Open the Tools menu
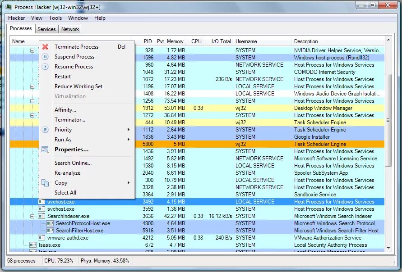The width and height of the screenshot is (402, 272). click(55, 18)
